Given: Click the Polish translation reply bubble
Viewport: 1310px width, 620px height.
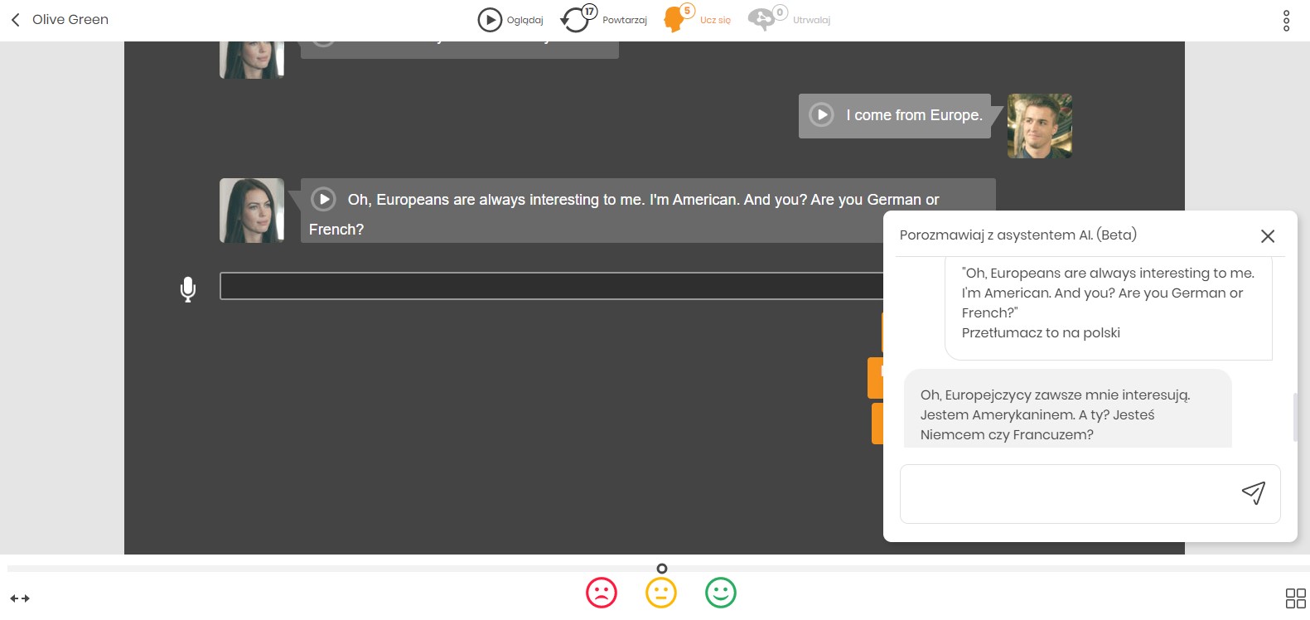Looking at the screenshot, I should pos(1067,409).
